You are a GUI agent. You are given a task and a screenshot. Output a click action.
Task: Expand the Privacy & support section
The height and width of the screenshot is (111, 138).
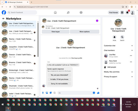point(118,77)
